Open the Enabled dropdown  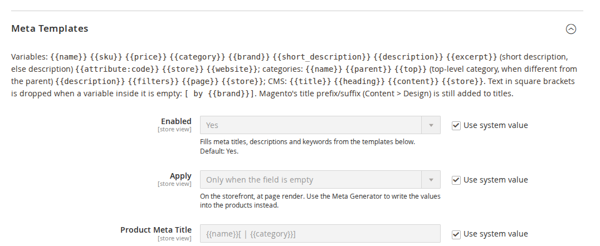(x=320, y=125)
